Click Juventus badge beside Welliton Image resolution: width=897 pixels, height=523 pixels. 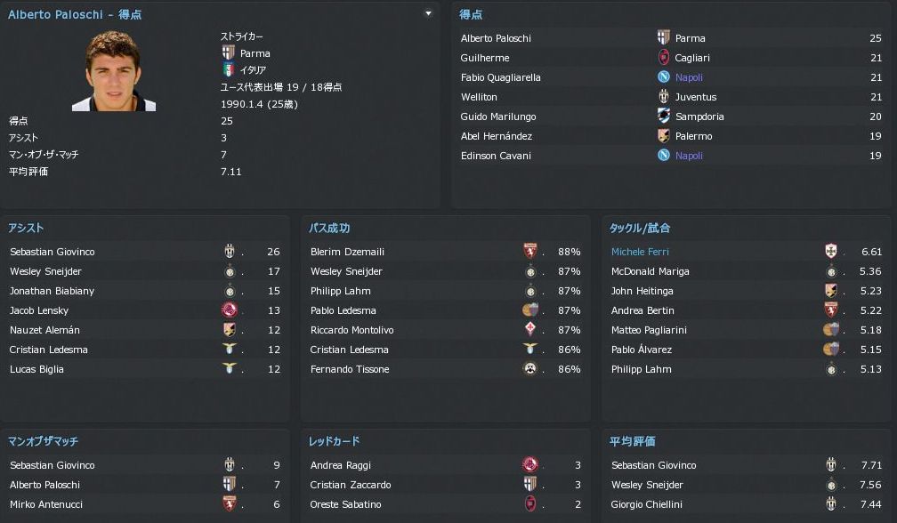(x=663, y=97)
